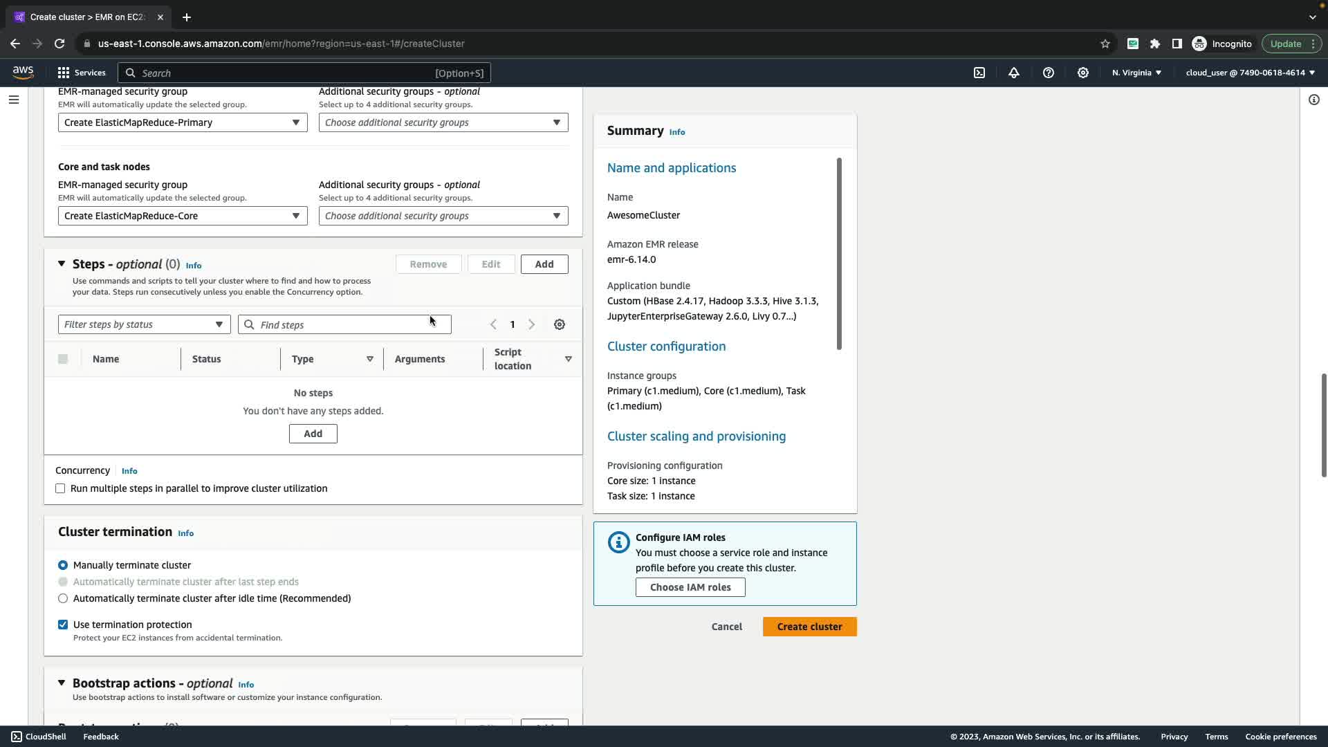This screenshot has width=1328, height=747.
Task: Open the N. Virginia region menu
Action: (x=1136, y=73)
